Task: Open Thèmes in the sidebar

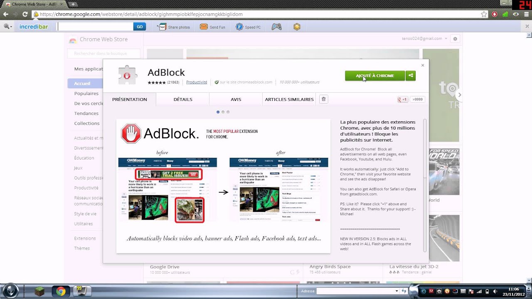Action: coord(82,248)
